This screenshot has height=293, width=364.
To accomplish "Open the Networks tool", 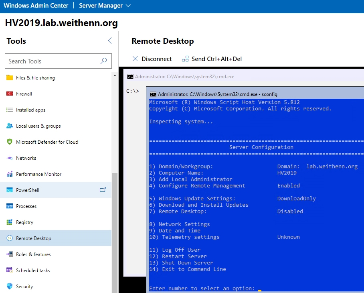I will [x=56, y=158].
